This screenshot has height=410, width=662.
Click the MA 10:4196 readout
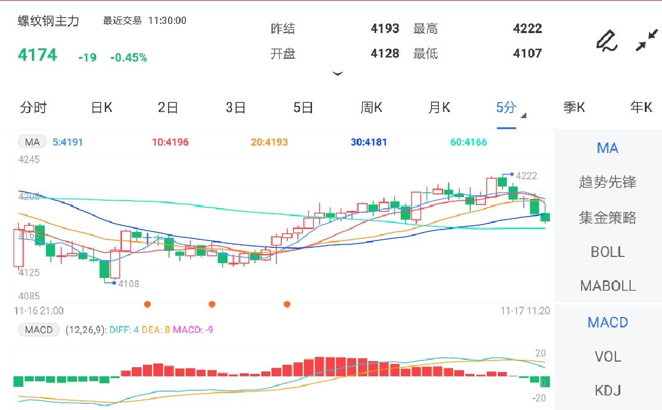[170, 142]
